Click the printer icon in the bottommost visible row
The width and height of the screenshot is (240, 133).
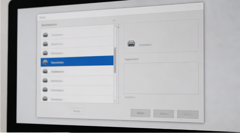click(45, 99)
